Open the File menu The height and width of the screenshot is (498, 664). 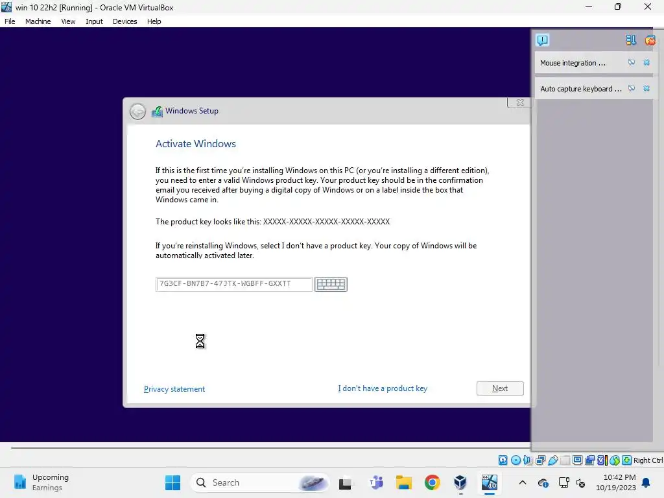coord(10,21)
